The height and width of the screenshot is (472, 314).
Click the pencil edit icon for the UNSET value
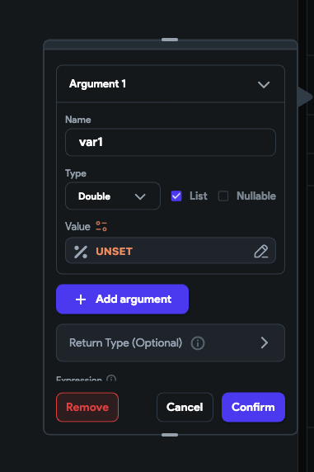[x=260, y=252]
